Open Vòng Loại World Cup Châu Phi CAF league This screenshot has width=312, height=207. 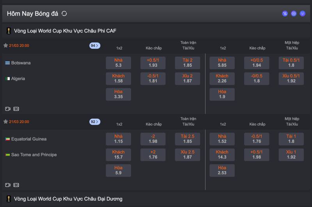[65, 30]
